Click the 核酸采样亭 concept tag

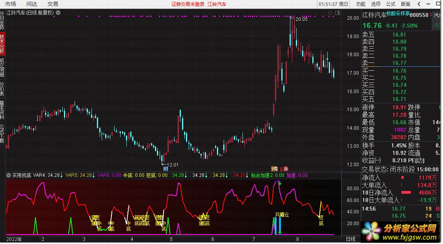coord(398,13)
